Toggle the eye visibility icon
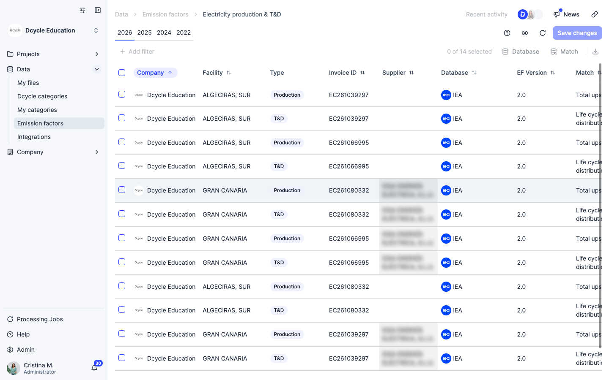 525,33
